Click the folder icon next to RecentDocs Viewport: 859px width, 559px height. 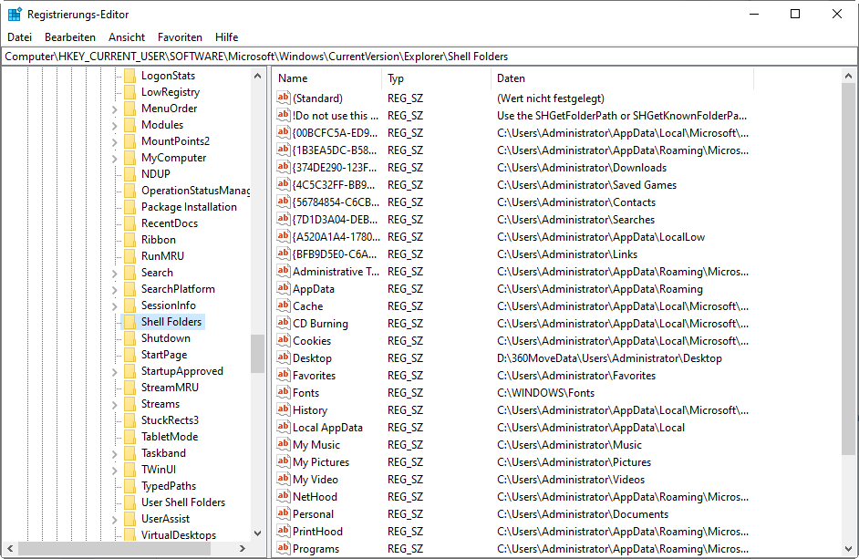point(129,223)
